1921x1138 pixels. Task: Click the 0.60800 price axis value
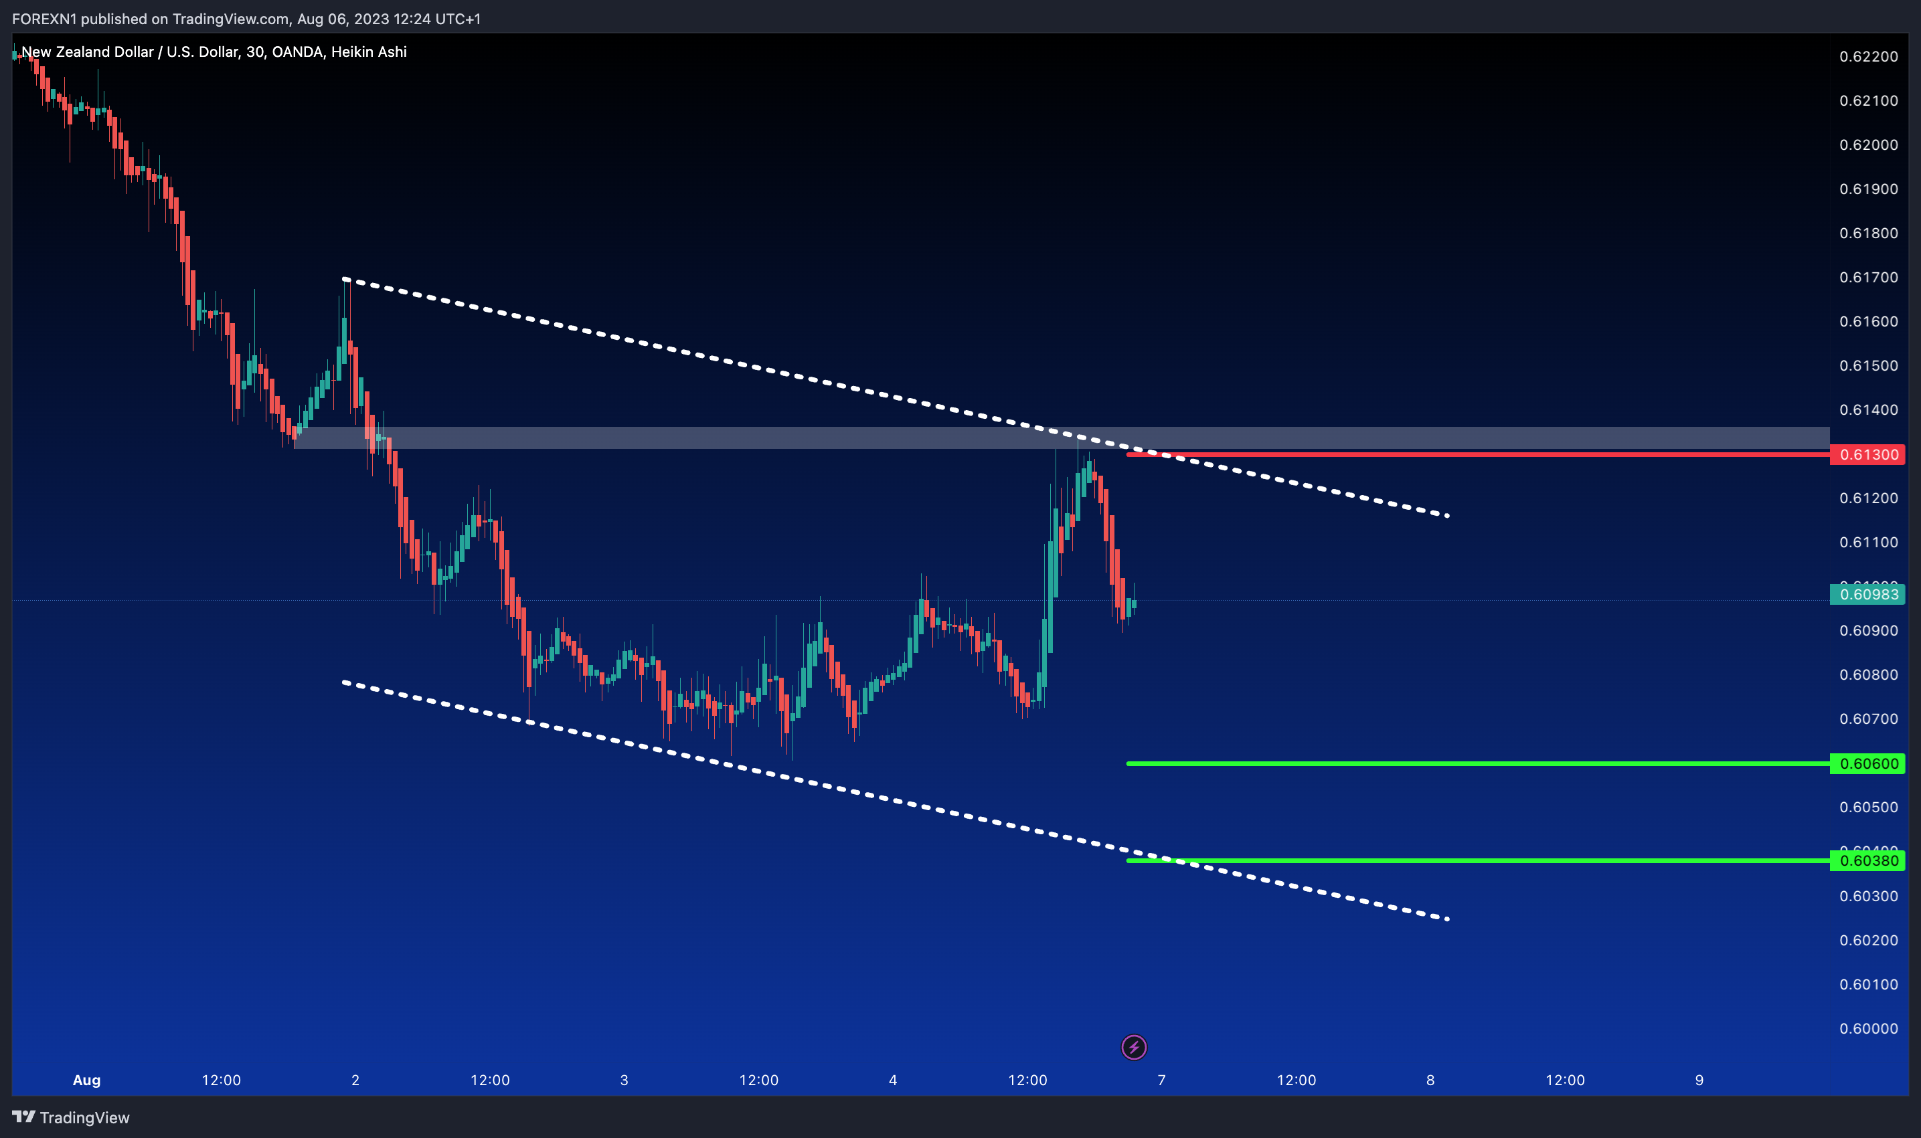[x=1869, y=675]
